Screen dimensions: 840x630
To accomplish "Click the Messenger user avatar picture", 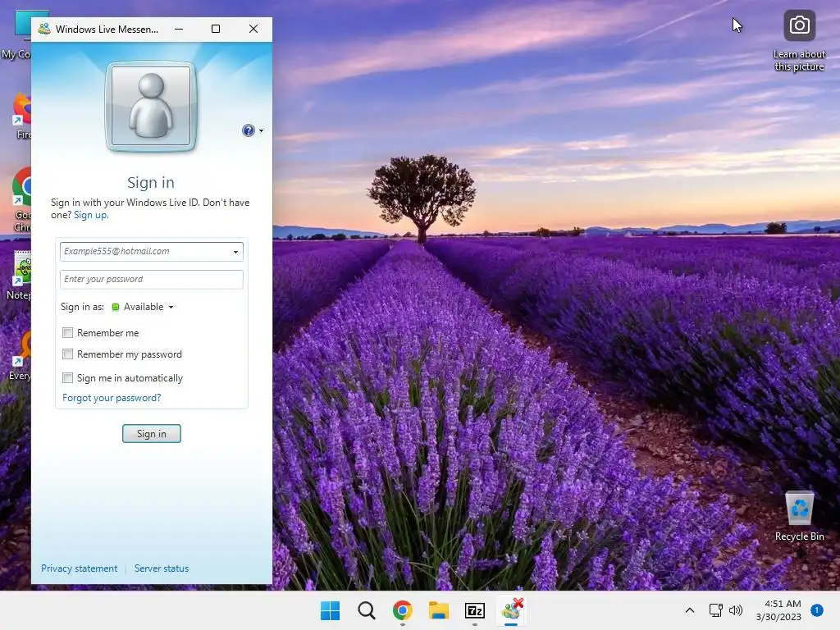I will pyautogui.click(x=151, y=106).
